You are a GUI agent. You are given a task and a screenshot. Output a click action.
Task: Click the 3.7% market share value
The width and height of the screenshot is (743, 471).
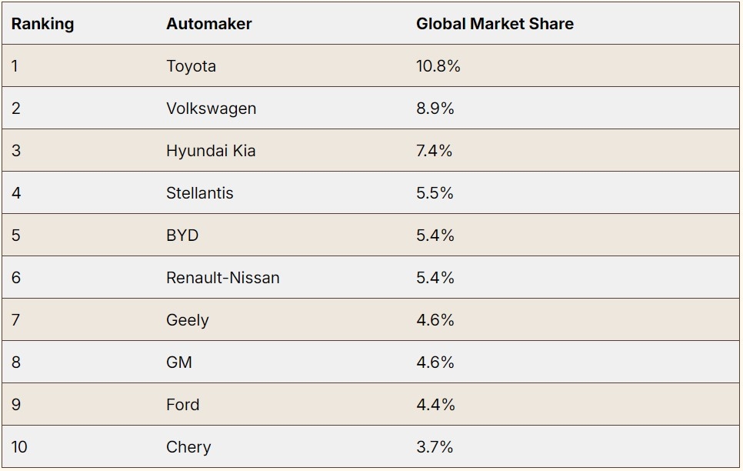click(x=435, y=447)
